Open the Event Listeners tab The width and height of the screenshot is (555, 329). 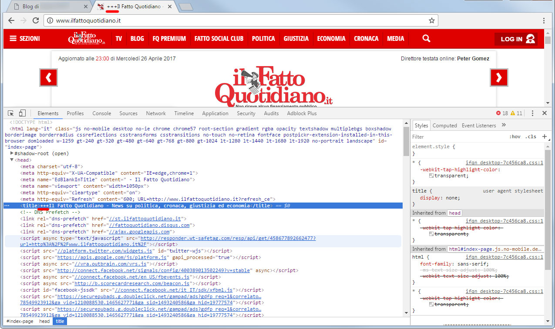click(479, 126)
